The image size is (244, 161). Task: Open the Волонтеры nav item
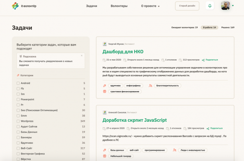point(119,6)
